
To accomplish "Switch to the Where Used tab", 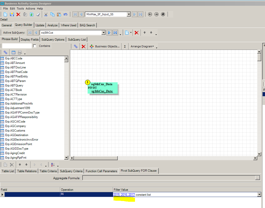I will [68, 25].
